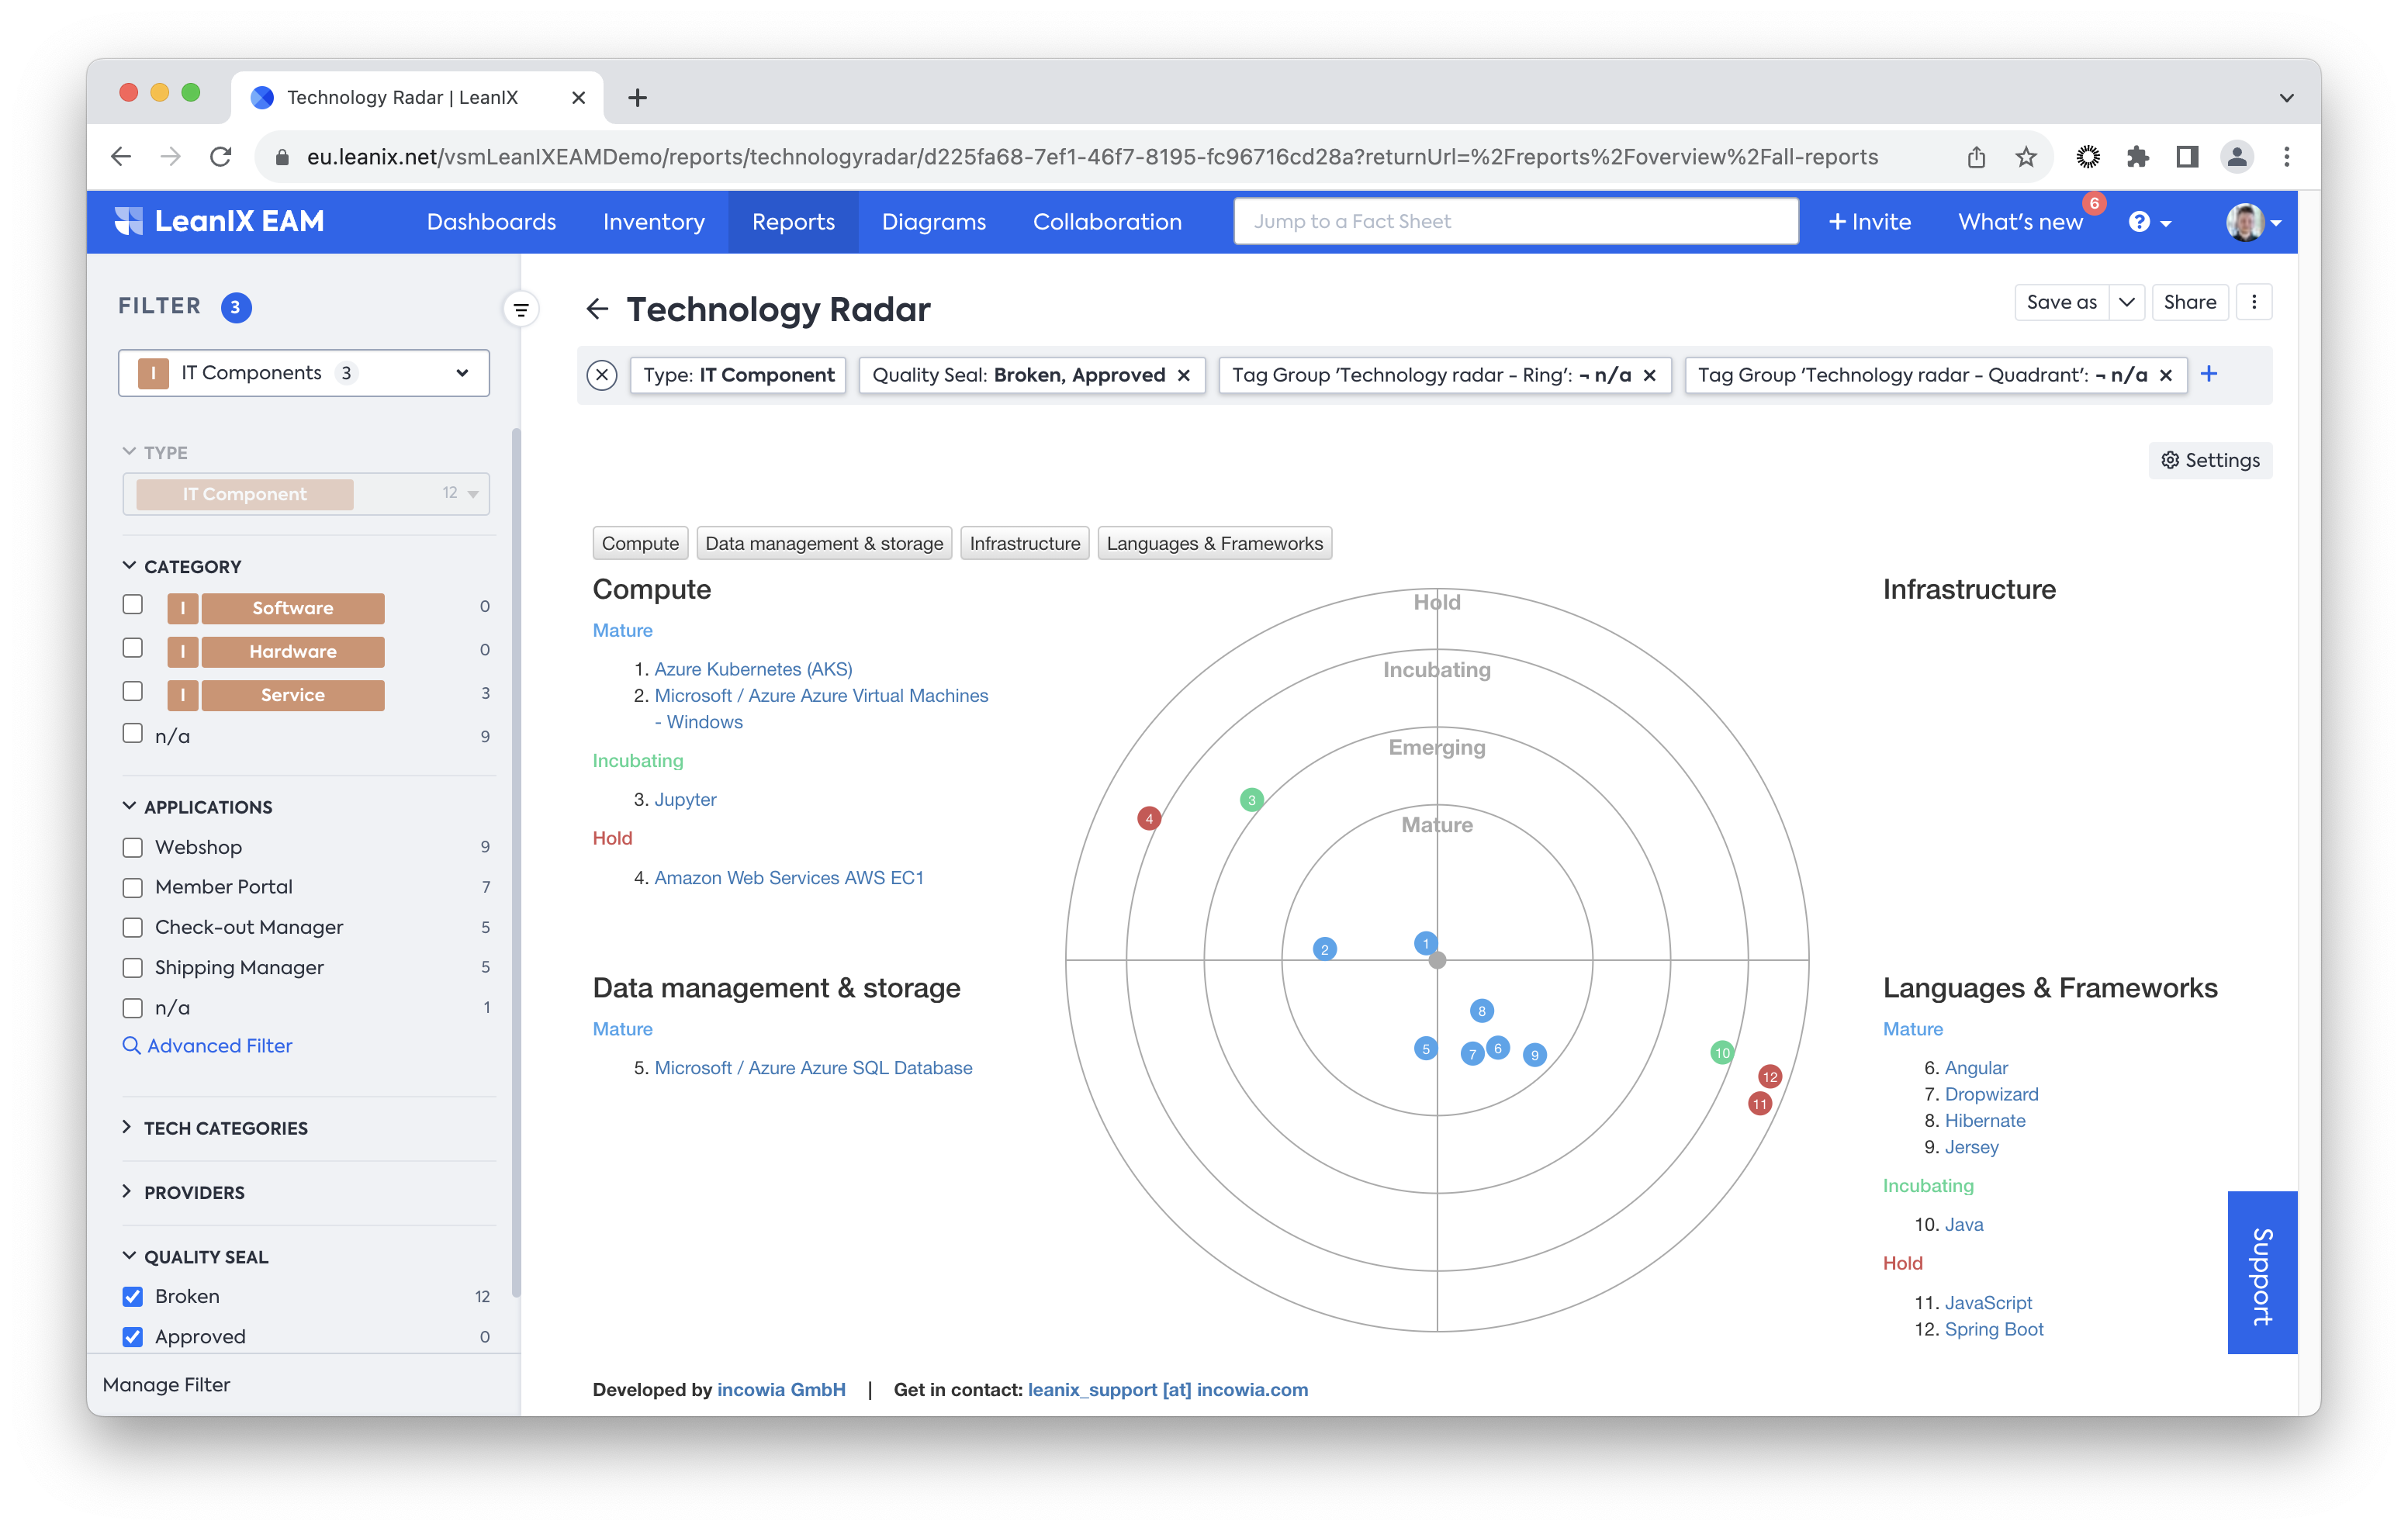Expand the Tech Categories section

click(x=225, y=1128)
